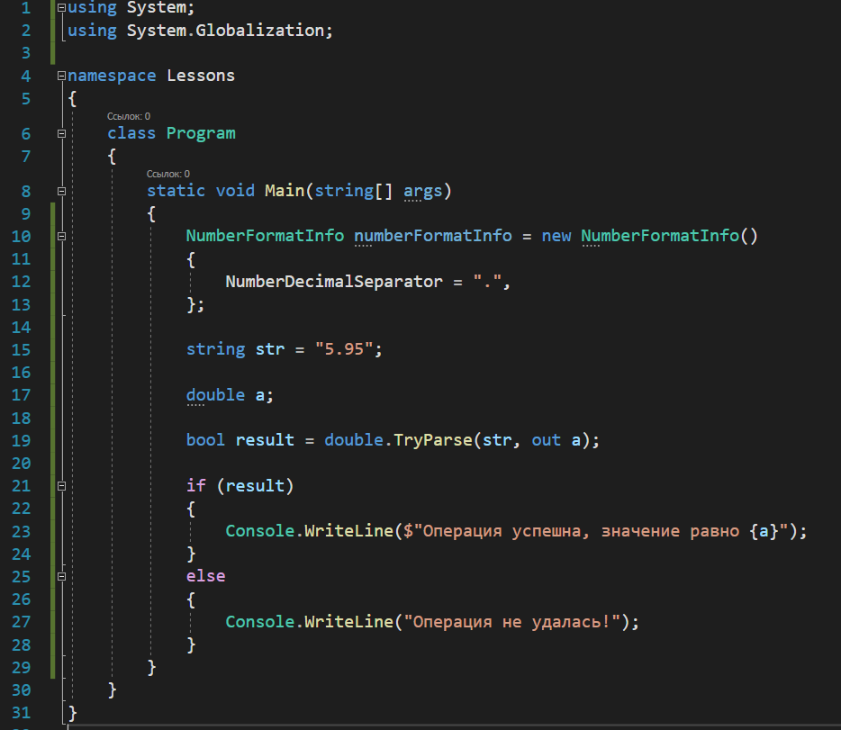Open references CodeLens above class Program
This screenshot has width=841, height=730.
tap(129, 116)
